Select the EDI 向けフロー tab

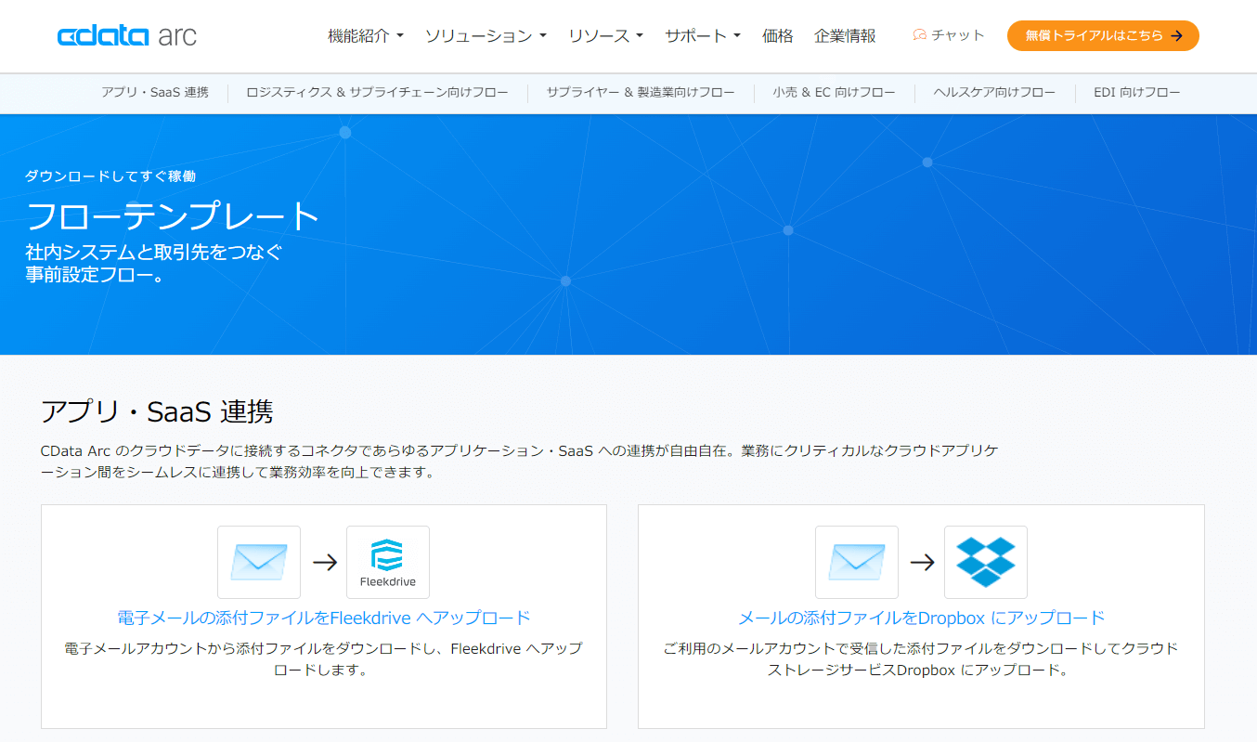tap(1136, 92)
